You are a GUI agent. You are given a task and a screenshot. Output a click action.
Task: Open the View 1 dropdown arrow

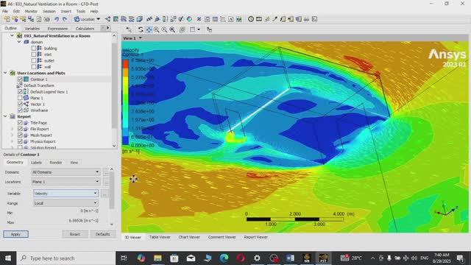click(141, 38)
